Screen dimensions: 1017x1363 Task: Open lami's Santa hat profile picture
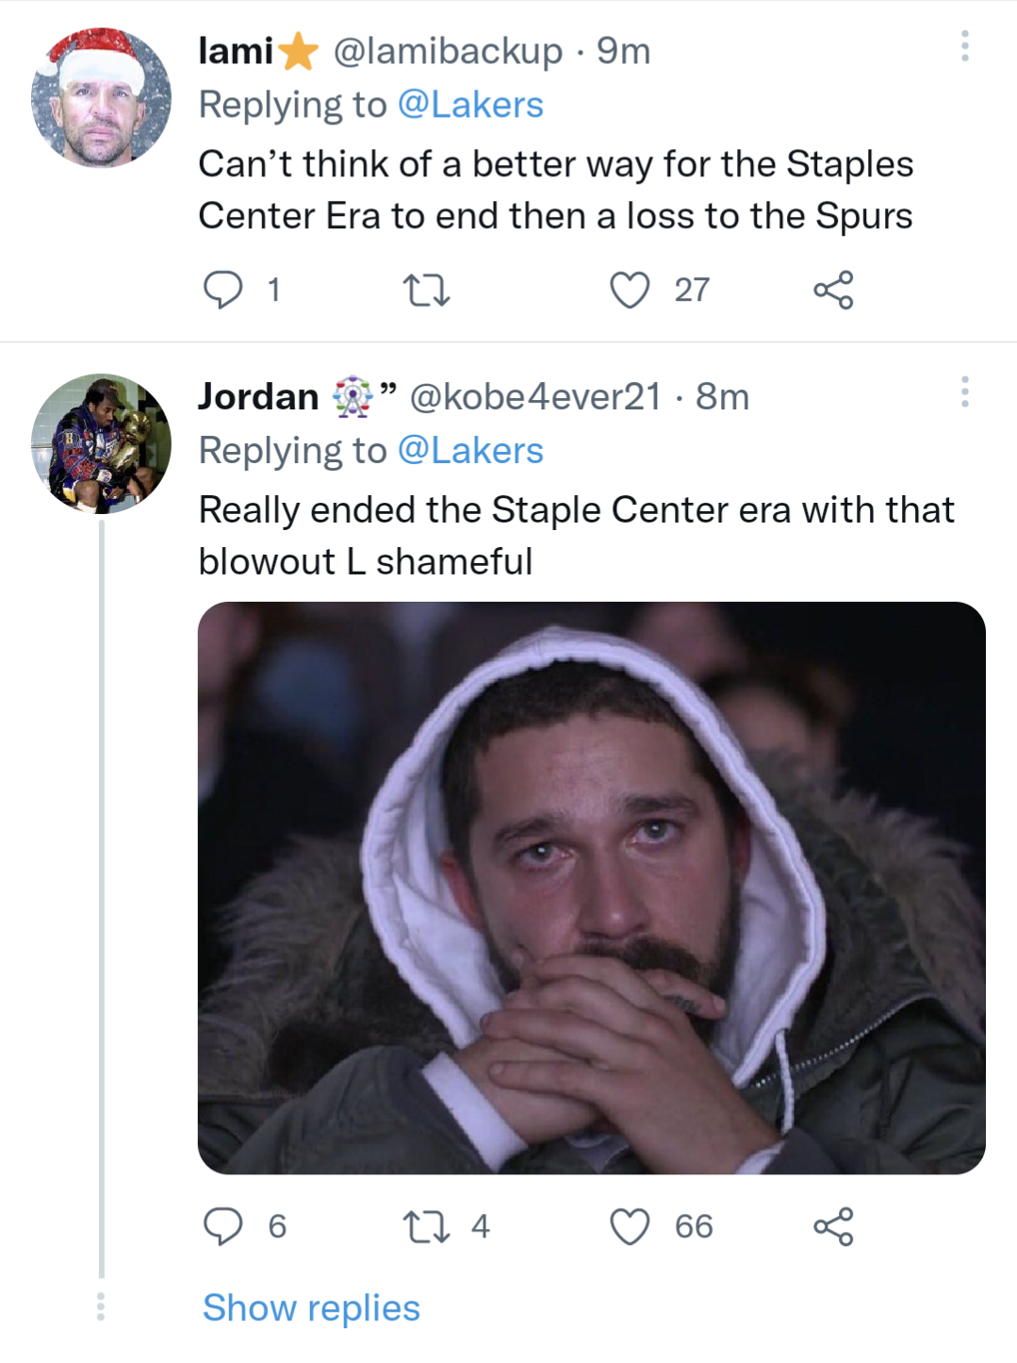[101, 98]
